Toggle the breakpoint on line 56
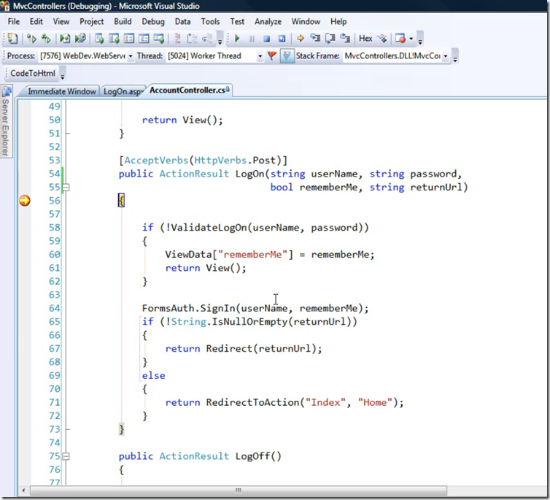550x500 pixels. click(x=25, y=201)
